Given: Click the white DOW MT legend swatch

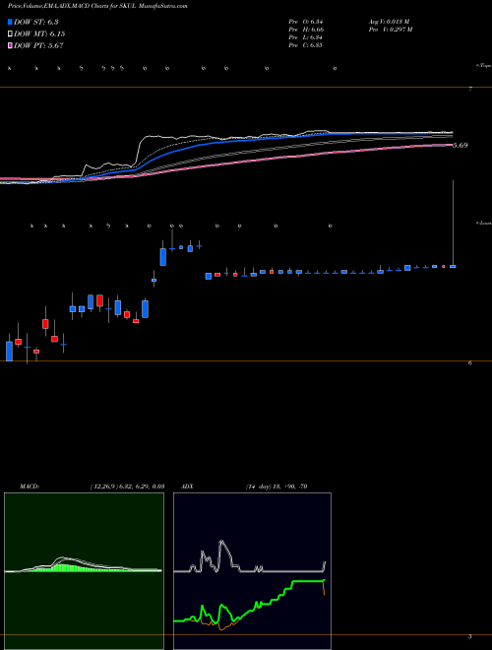Looking at the screenshot, I should coord(10,33).
